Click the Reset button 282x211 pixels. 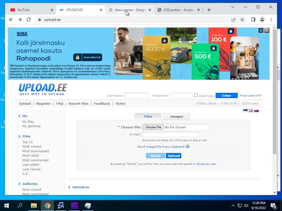pyautogui.click(x=155, y=156)
